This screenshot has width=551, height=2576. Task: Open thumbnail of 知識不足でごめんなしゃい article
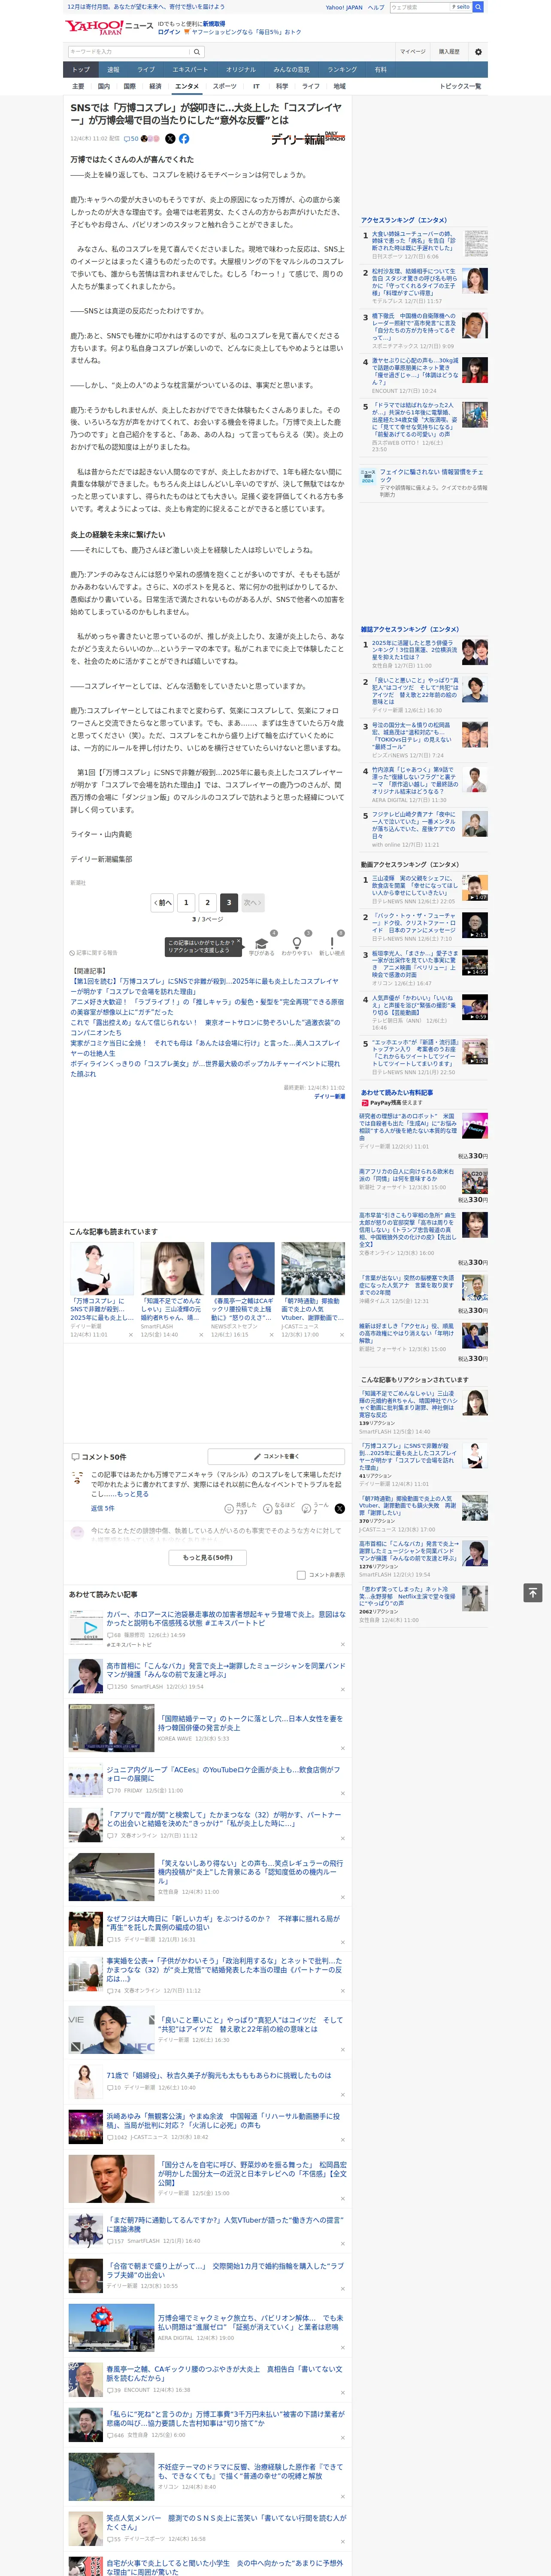(172, 1268)
